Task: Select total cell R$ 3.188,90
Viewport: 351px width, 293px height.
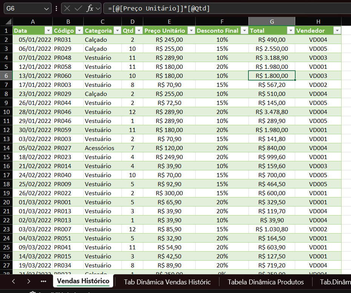Action: [x=272, y=58]
